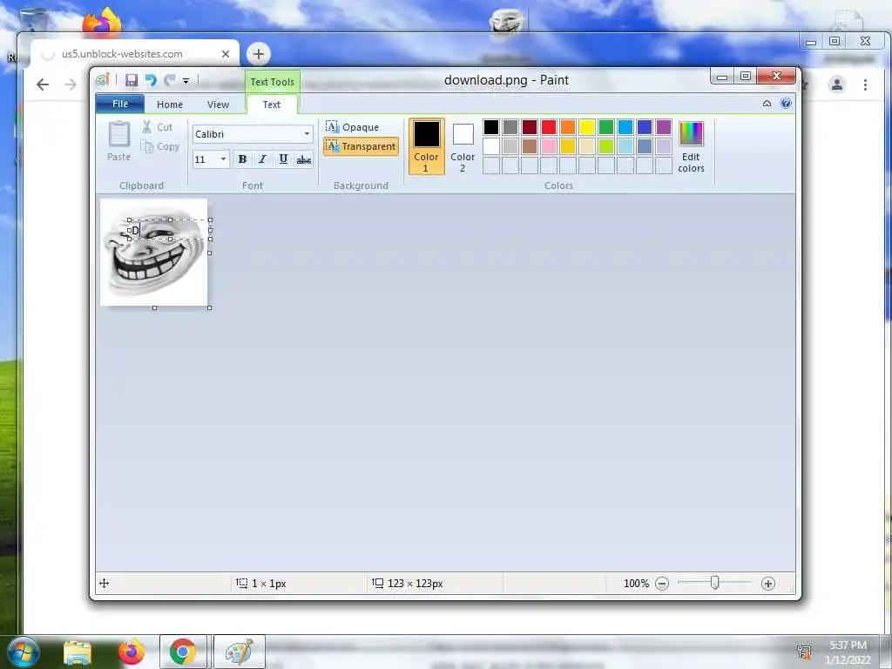Pick the dark red palette color
Image resolution: width=892 pixels, height=669 pixels.
[x=530, y=127]
